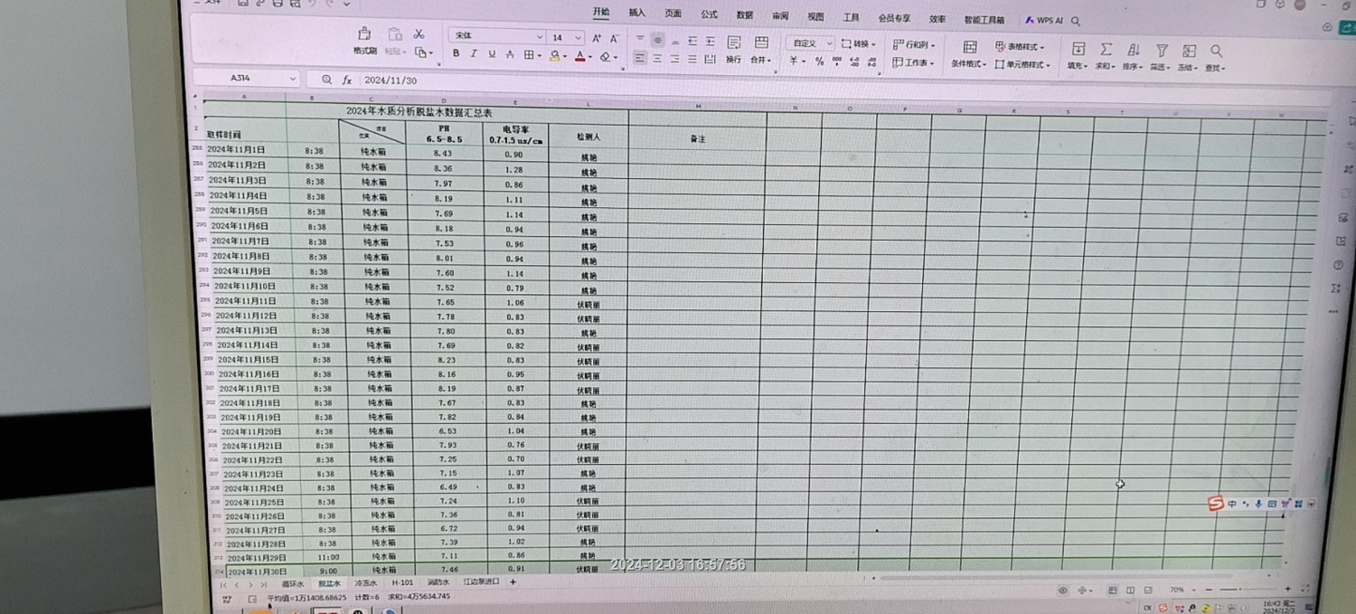The width and height of the screenshot is (1356, 614).
Task: Toggle Strikethrough formatting
Action: (x=510, y=54)
